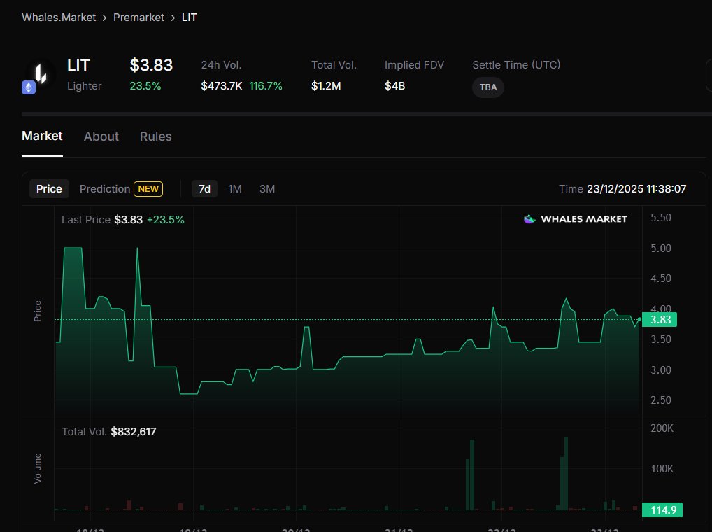Click the Lighter subtitle text

(x=85, y=86)
